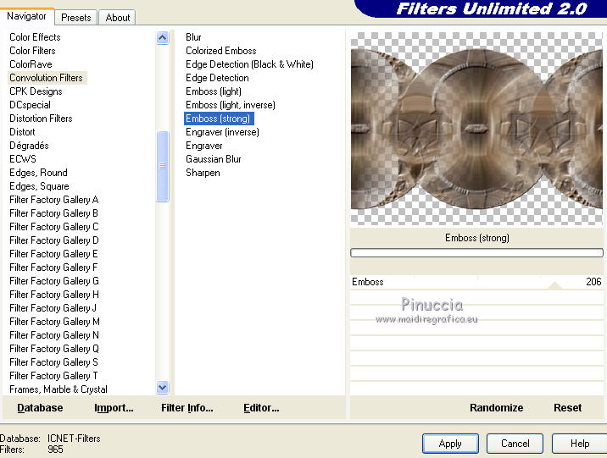607x458 pixels.
Task: Select Filter Factory Gallery M
Action: tap(53, 322)
